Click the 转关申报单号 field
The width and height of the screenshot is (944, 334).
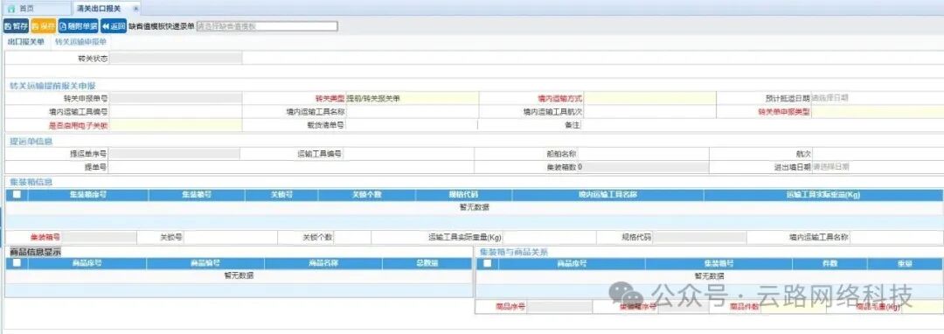coord(176,98)
